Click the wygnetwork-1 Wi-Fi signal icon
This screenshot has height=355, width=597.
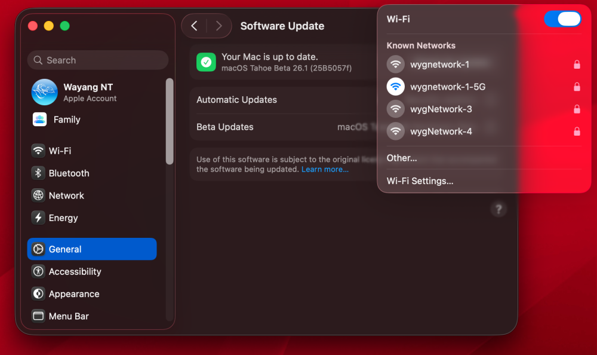click(x=396, y=64)
